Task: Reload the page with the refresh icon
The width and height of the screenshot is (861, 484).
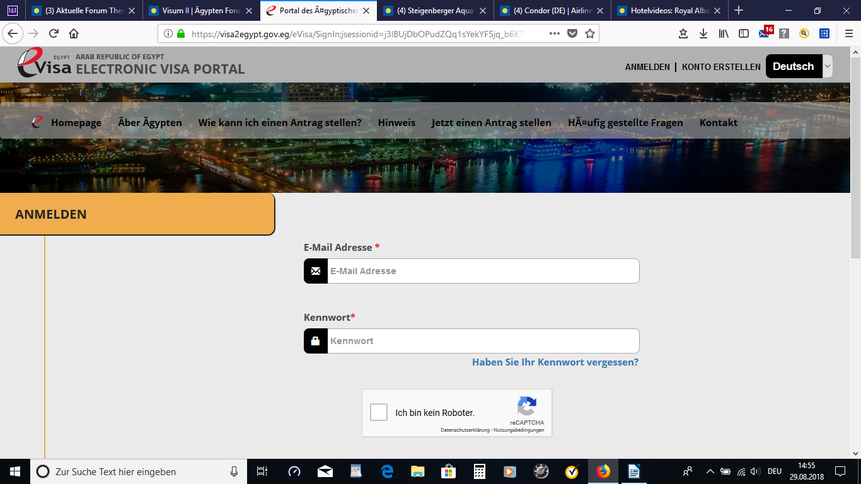Action: click(x=54, y=34)
